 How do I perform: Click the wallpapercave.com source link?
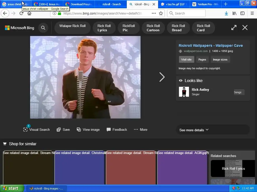(x=196, y=51)
